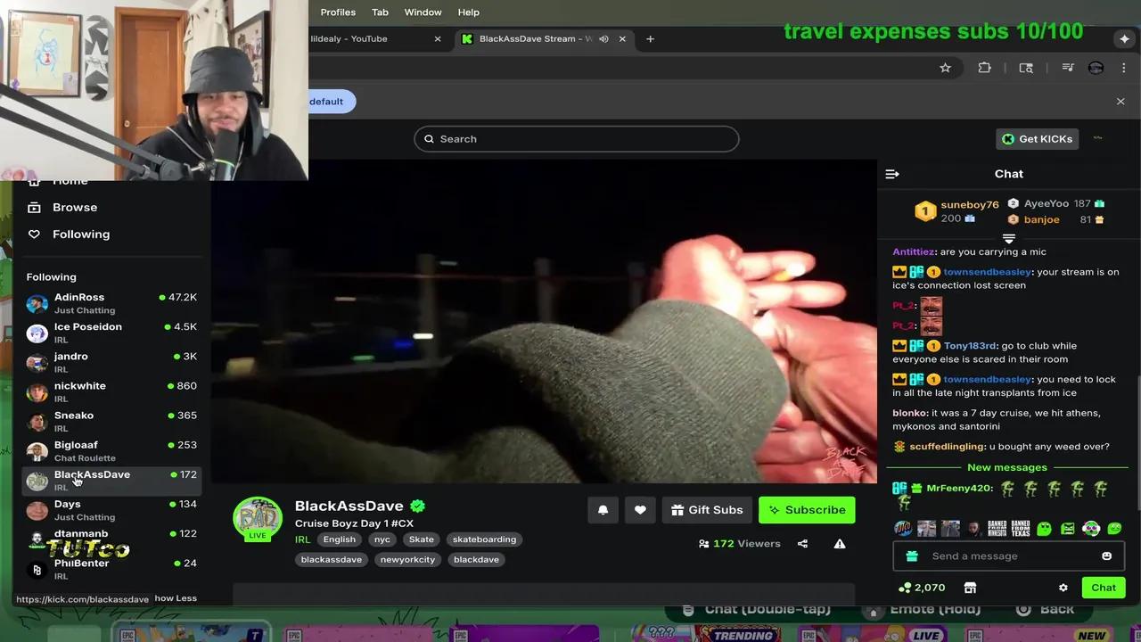Close the BlackAssDave Stream tab
1141x642 pixels.
point(622,38)
